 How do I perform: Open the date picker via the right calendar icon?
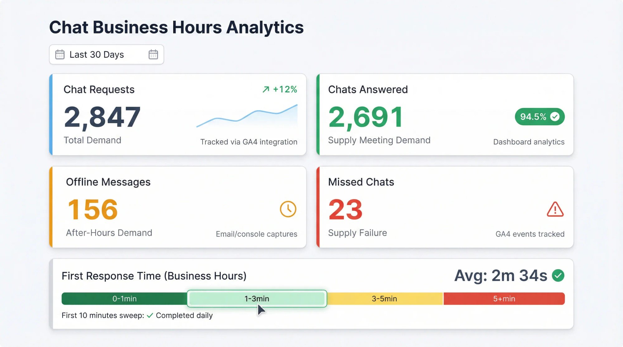tap(153, 54)
